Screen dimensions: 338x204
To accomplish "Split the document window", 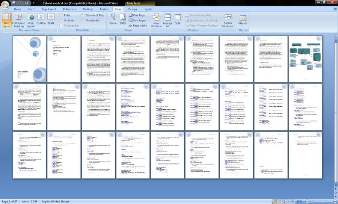I will click(178, 20).
